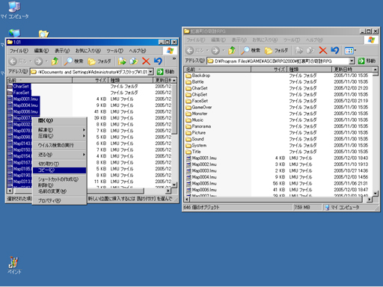
Task: Toggle the フォルダ pane in 虹裏町 window
Action: pos(277,50)
